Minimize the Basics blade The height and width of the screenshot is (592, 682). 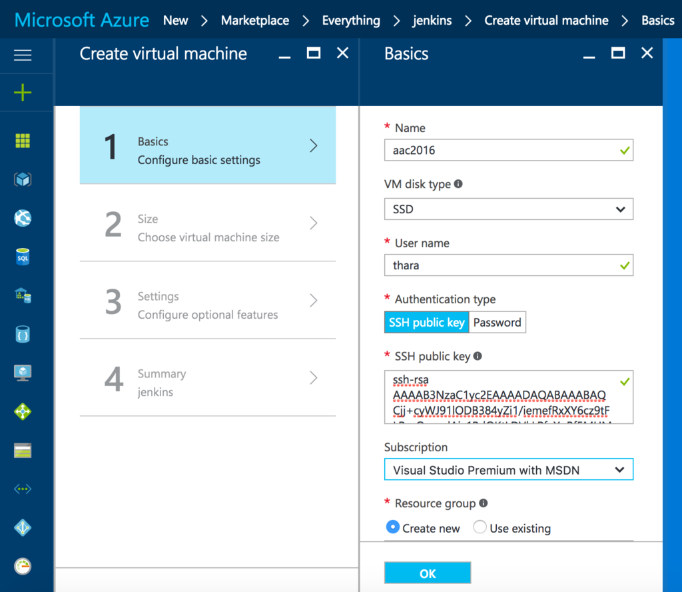point(589,57)
